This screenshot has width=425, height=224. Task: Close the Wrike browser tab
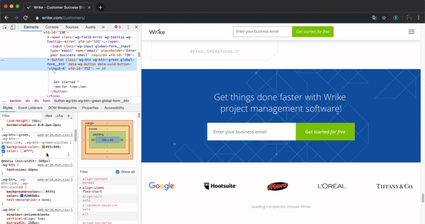pyautogui.click(x=89, y=7)
